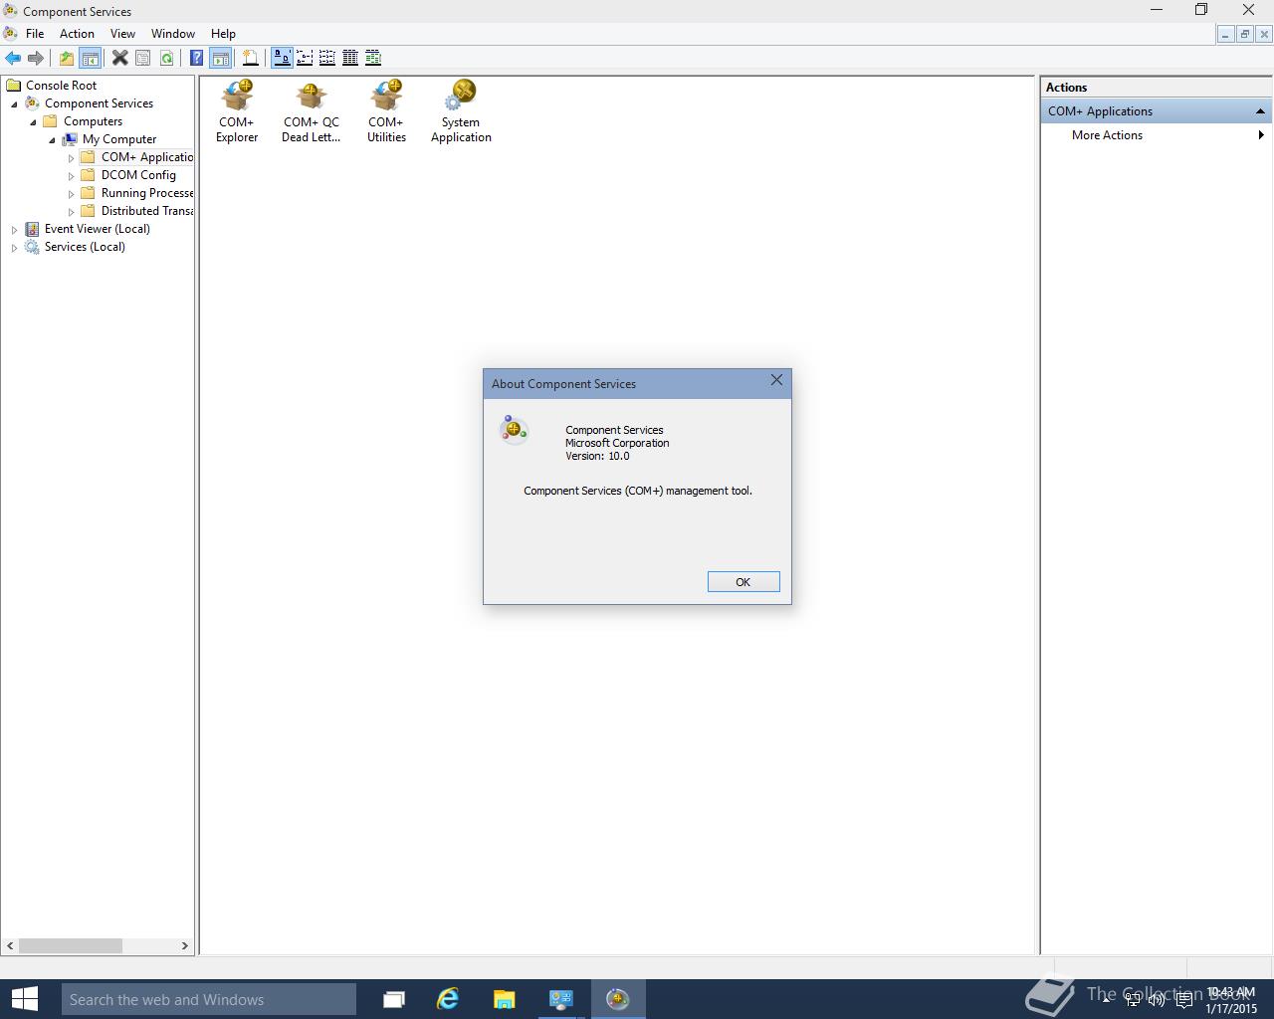Click the Component Services icon in the About dialog
The image size is (1274, 1019).
tap(514, 430)
